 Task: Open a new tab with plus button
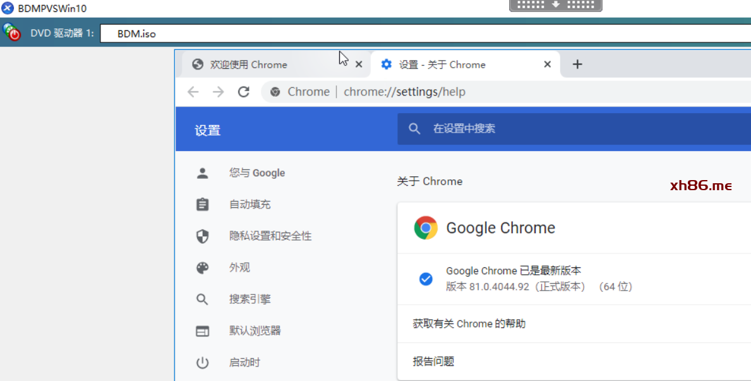[577, 64]
